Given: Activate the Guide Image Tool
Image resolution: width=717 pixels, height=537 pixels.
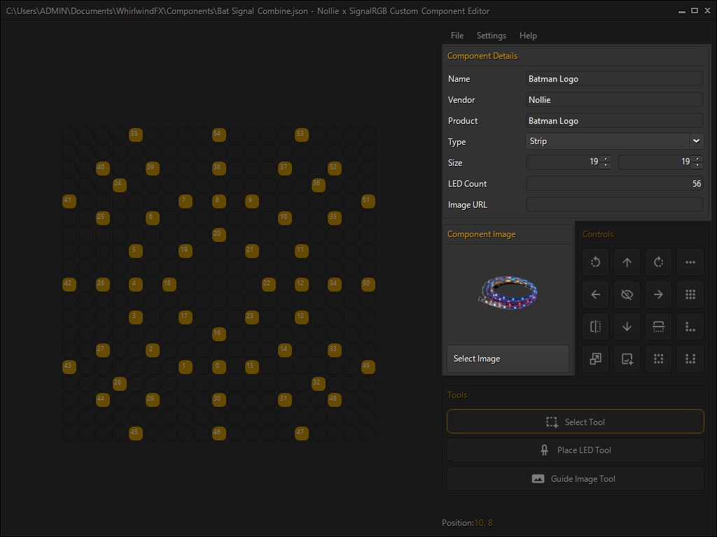Looking at the screenshot, I should tap(576, 478).
